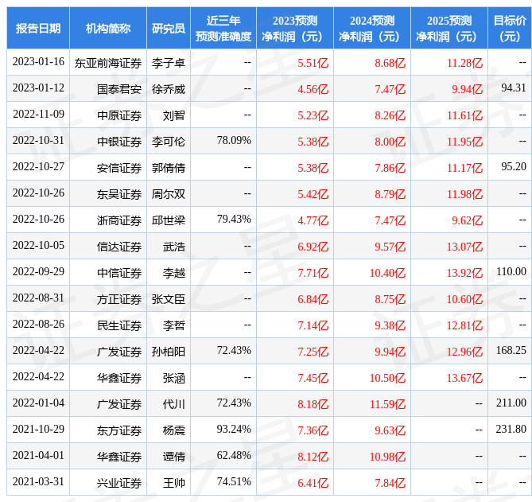Viewport: 532px width, 502px height.
Task: Open the 兴业证券 institution entry
Action: point(119,483)
